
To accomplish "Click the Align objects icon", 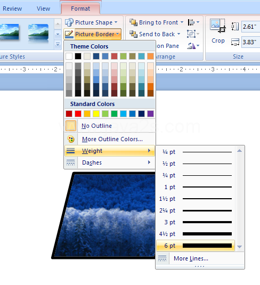I will pyautogui.click(x=191, y=22).
